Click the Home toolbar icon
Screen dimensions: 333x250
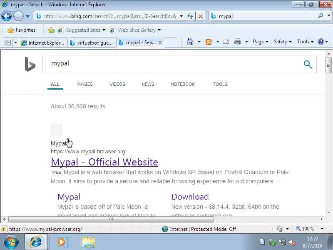[190, 42]
